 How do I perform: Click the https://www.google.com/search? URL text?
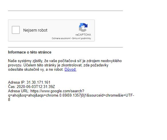pos(57,91)
